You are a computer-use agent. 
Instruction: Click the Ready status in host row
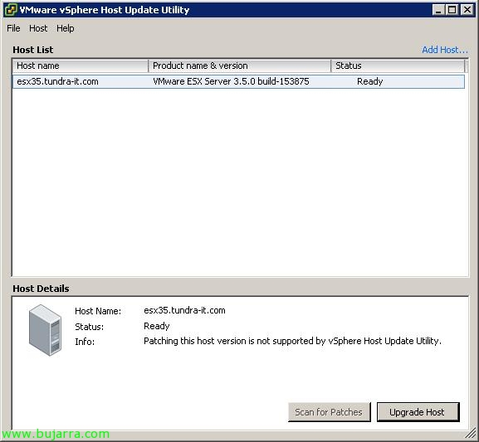coord(369,81)
